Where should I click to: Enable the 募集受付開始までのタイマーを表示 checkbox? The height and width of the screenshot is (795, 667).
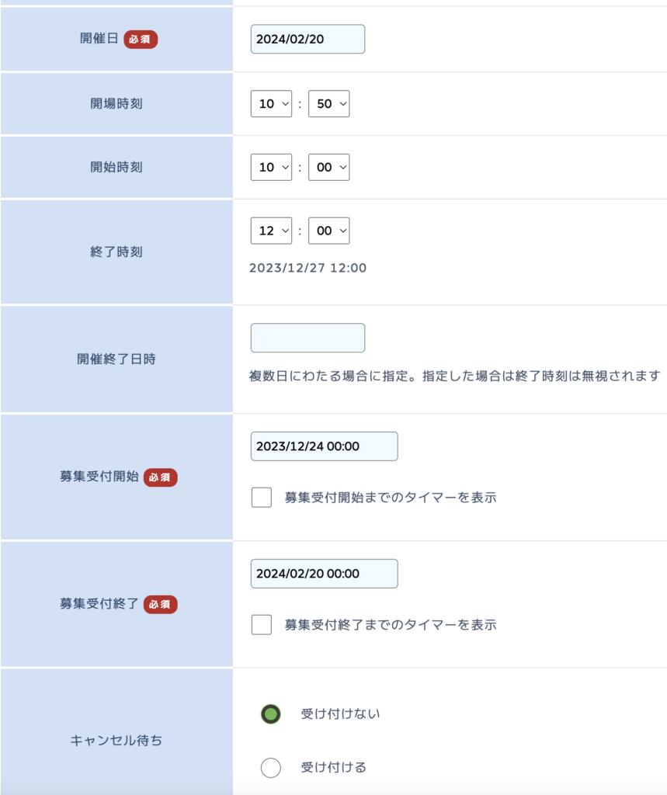(261, 498)
